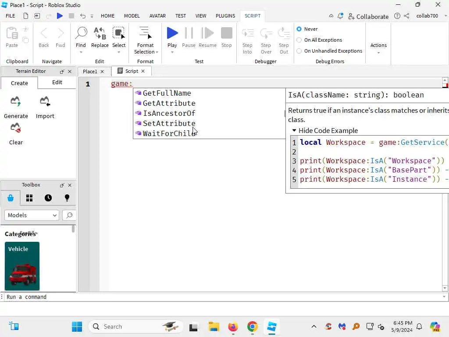Navigate Back in script history
This screenshot has width=449, height=337.
tap(43, 33)
